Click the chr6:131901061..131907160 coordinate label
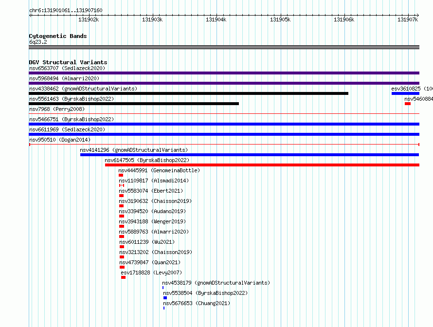 [66, 10]
